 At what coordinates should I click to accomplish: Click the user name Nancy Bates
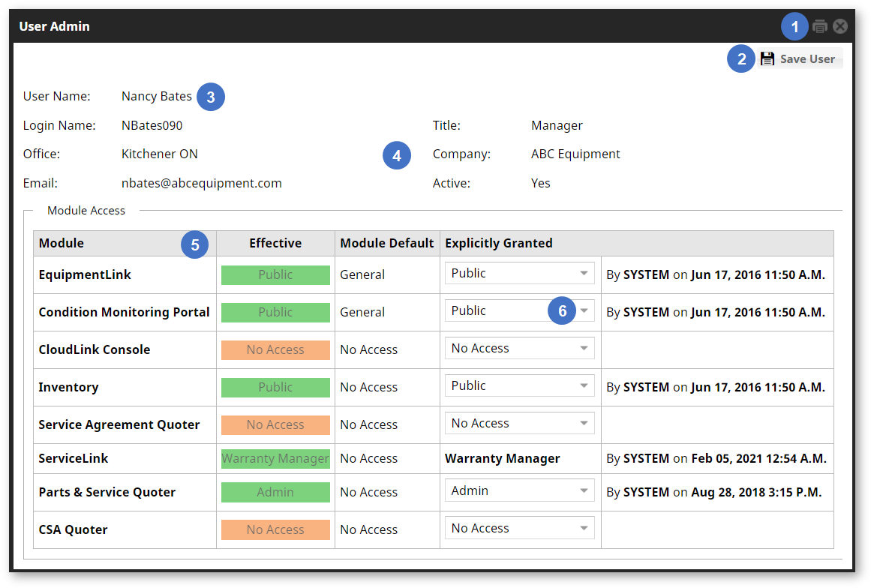tap(157, 97)
